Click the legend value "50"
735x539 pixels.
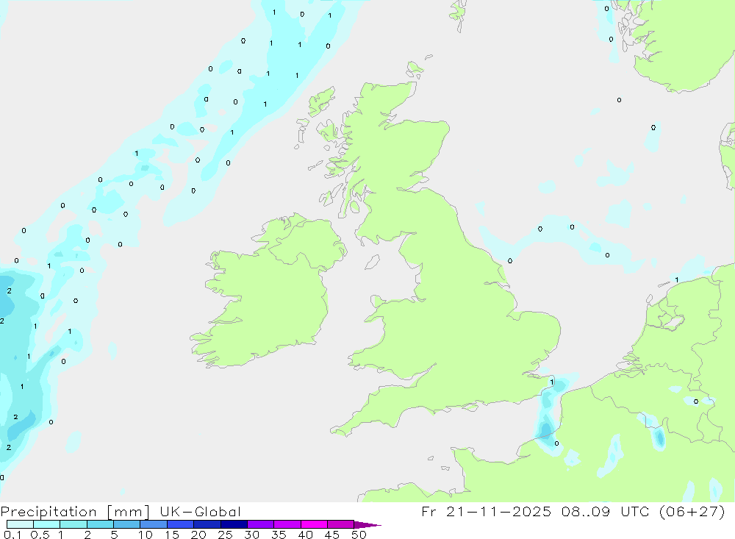click(x=359, y=535)
